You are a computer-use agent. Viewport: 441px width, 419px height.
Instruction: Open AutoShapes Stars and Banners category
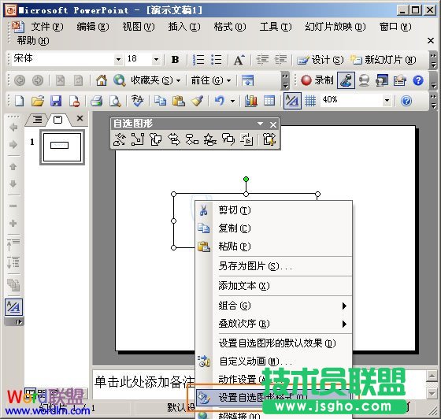(210, 139)
